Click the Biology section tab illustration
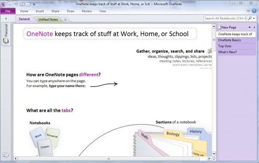 point(173,133)
